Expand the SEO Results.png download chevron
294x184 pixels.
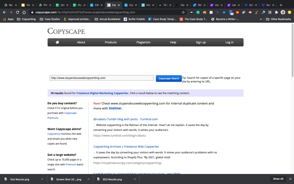click(134, 179)
